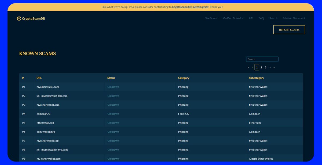Viewport: 322px width, 165px height.
Task: Open Verified Domains page
Action: coord(233,18)
